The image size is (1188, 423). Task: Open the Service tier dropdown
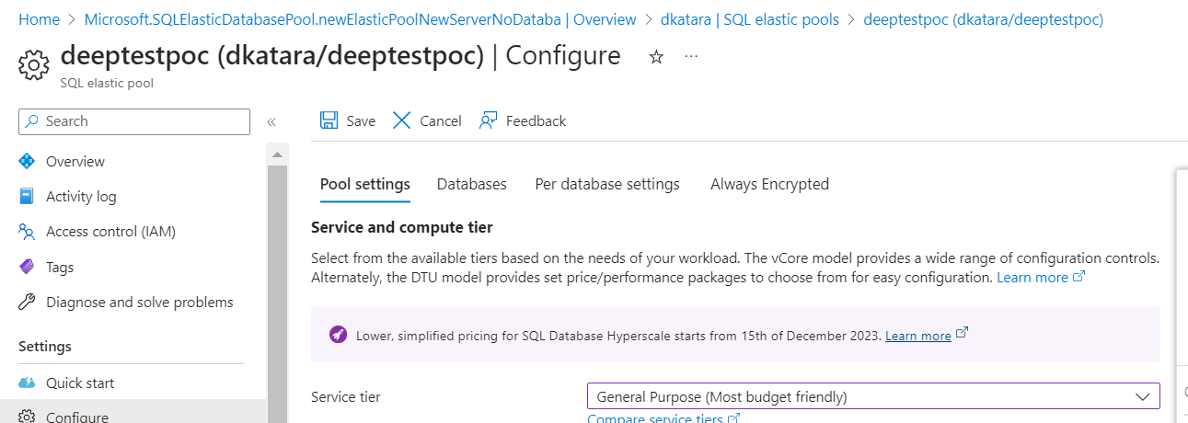pos(873,396)
